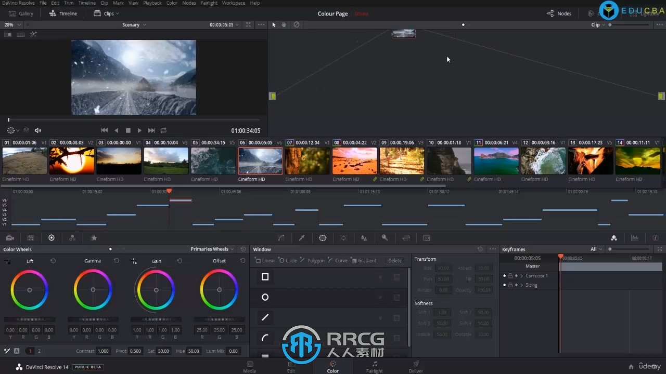This screenshot has height=374, width=666.
Task: Stop playback
Action: [x=128, y=130]
